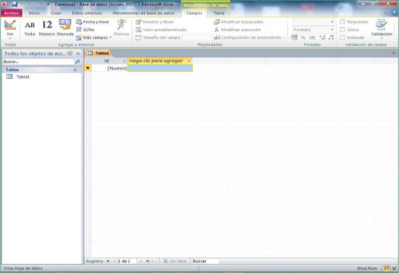Add a Texto field

[x=29, y=29]
